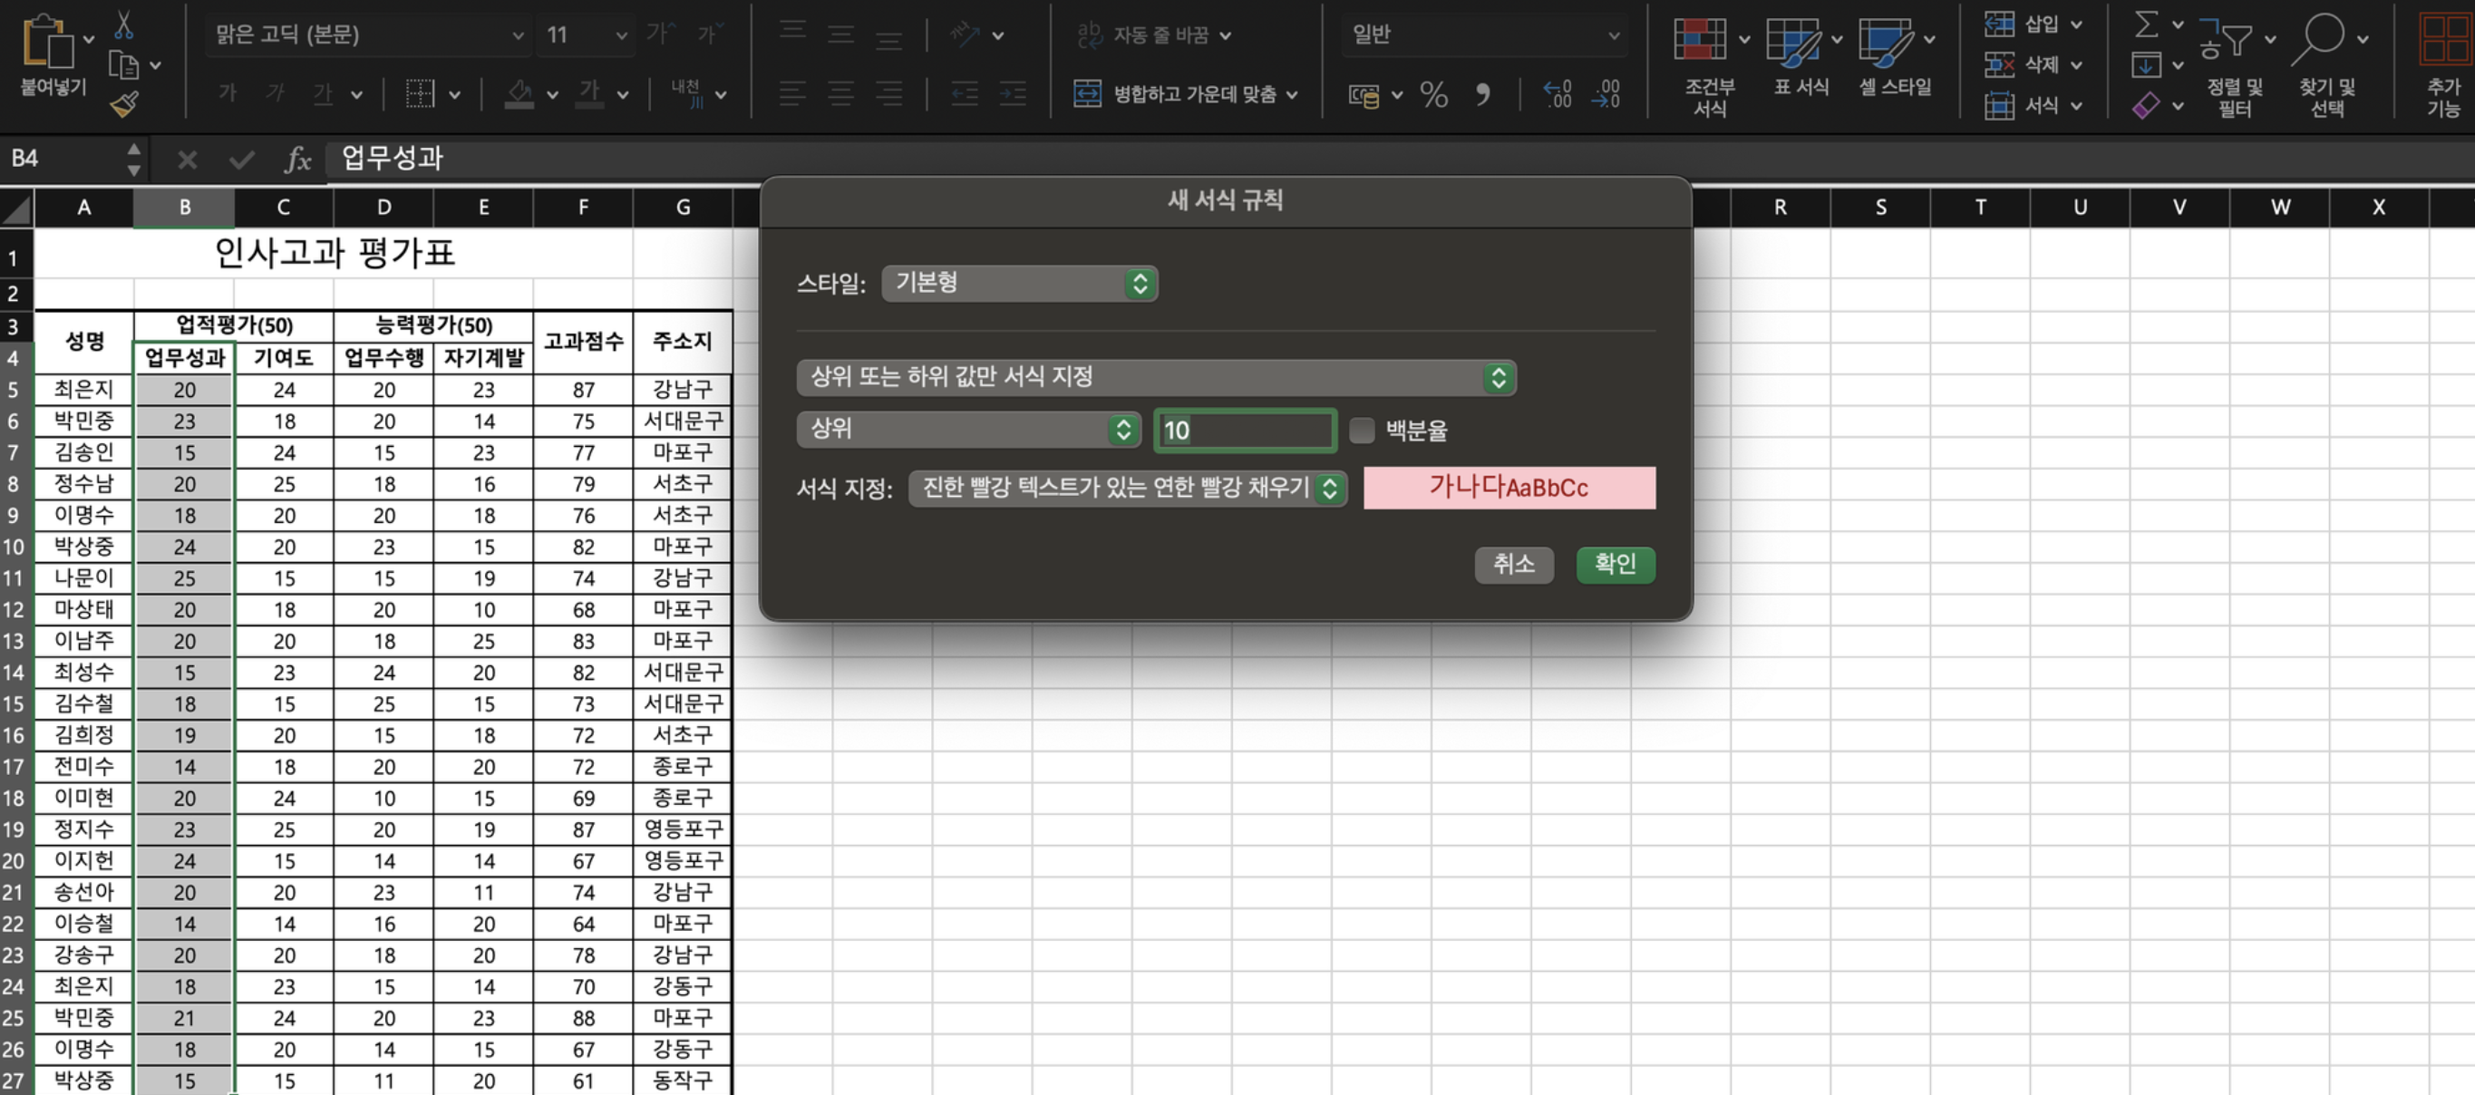This screenshot has width=2475, height=1095.
Task: Click the pink 가나다AaBbCc format preview
Action: (1509, 488)
